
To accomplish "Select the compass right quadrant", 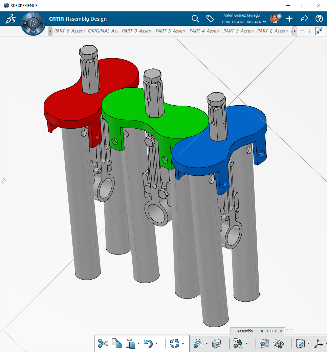I will 42,23.
